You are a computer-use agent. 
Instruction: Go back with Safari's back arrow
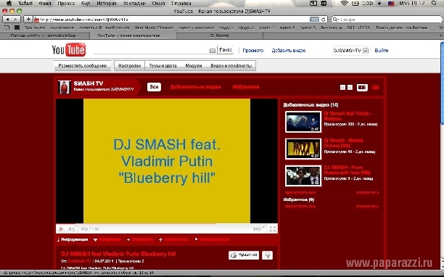[7, 20]
